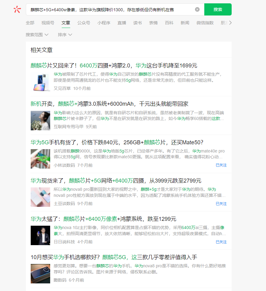
Task: Open article 华为太猛了 跌至1299元
Action: (103, 219)
